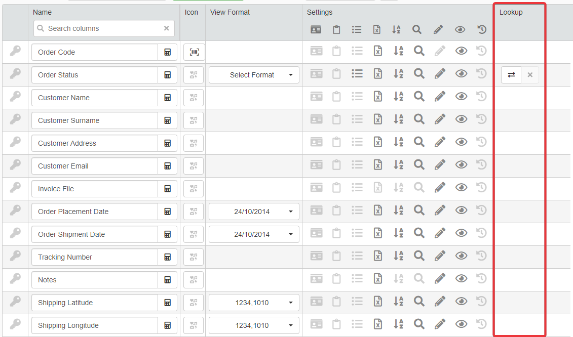This screenshot has height=337, width=573.
Task: Expand number format dropdown for Shipping Longitude
Action: click(x=254, y=325)
